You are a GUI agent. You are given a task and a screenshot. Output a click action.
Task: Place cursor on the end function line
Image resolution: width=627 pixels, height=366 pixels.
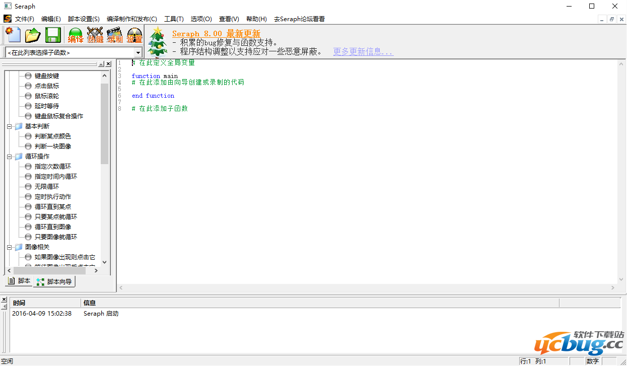tap(153, 96)
